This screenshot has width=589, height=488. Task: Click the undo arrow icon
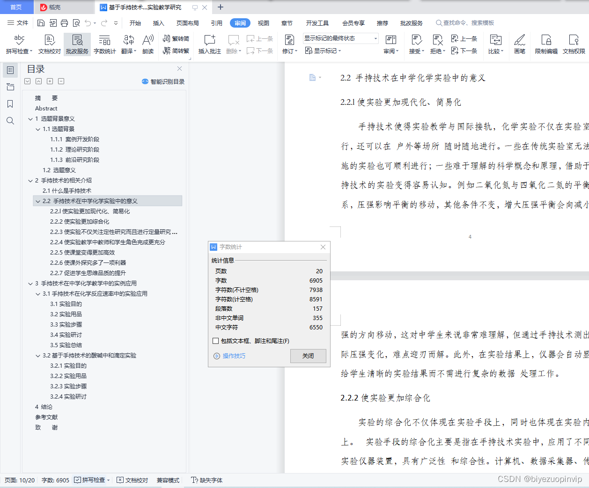88,23
